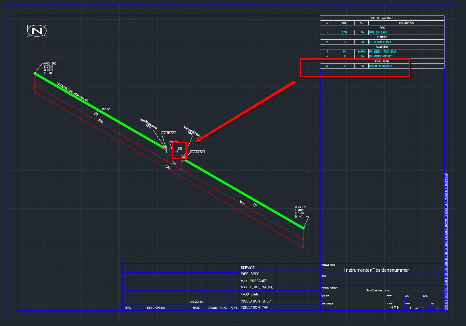Select the "5.0M" quantity cell
The height and width of the screenshot is (326, 466).
[344, 32]
